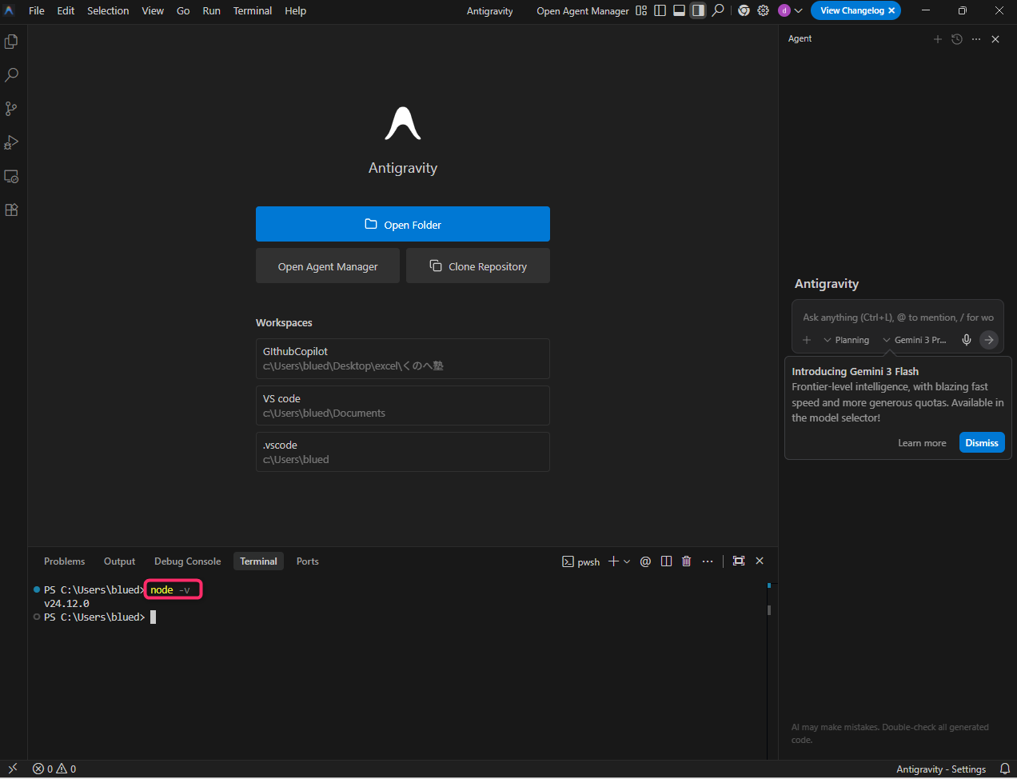Open the Extensions view in activity bar
Viewport: 1017px width, 779px height.
pyautogui.click(x=11, y=210)
